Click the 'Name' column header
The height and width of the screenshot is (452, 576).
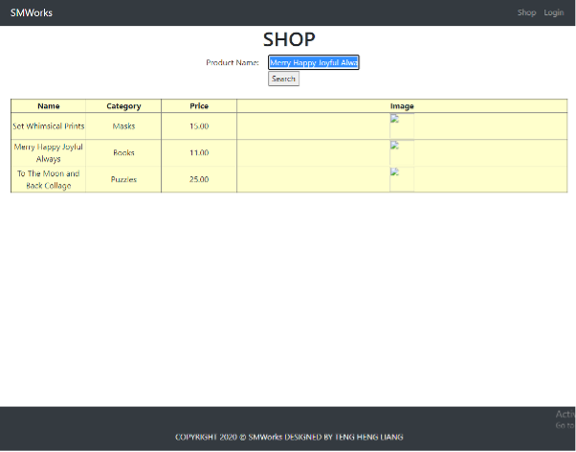49,106
